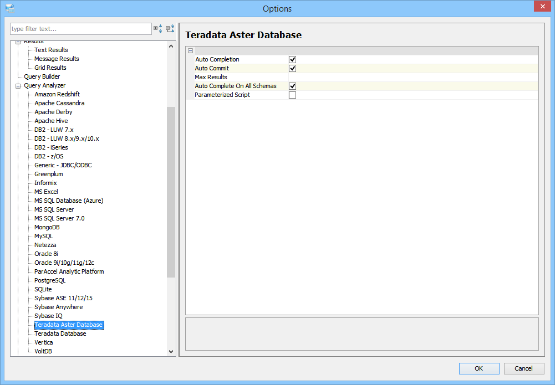Collapse the property grid category section
The height and width of the screenshot is (385, 555).
pyautogui.click(x=190, y=50)
